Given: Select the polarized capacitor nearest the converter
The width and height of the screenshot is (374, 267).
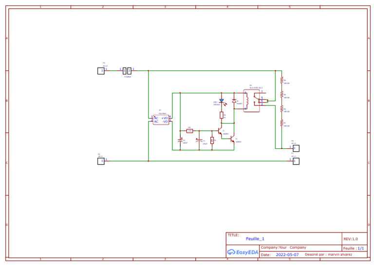Looking at the screenshot, I should tap(180, 141).
